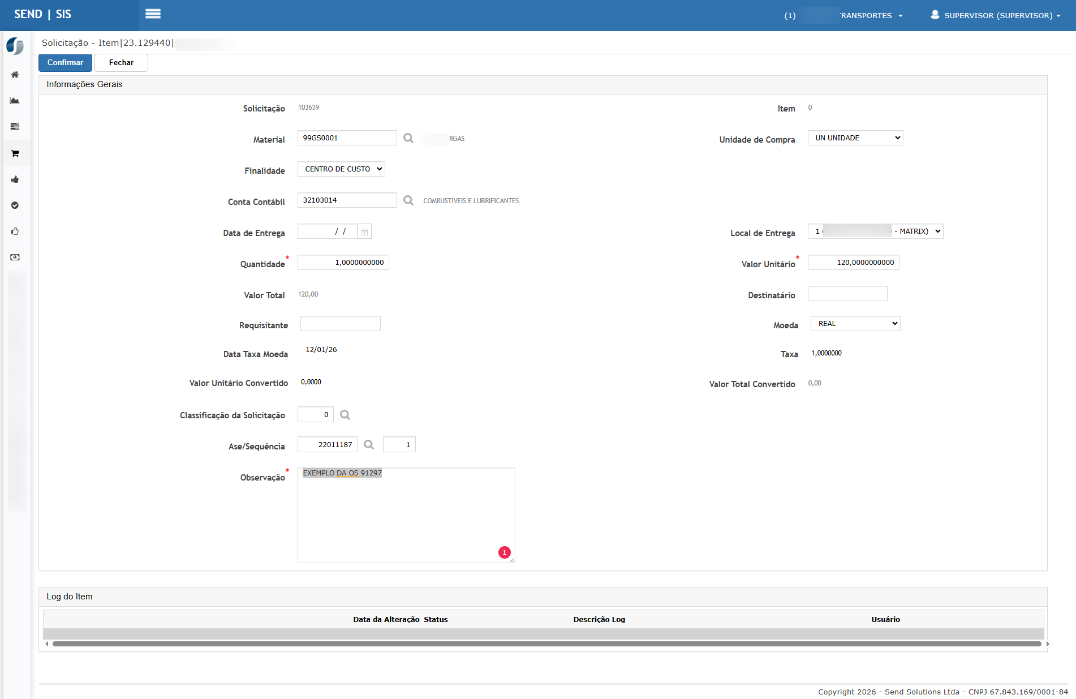Open the SUPERVISOR user menu

click(996, 15)
